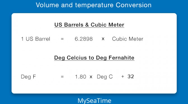Select the bold 32 constant

(131, 76)
